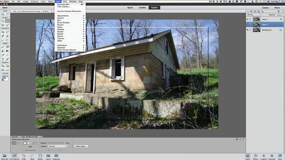The width and height of the screenshot is (285, 160).
Task: Select the Eraser tool
Action: [x=8, y=47]
